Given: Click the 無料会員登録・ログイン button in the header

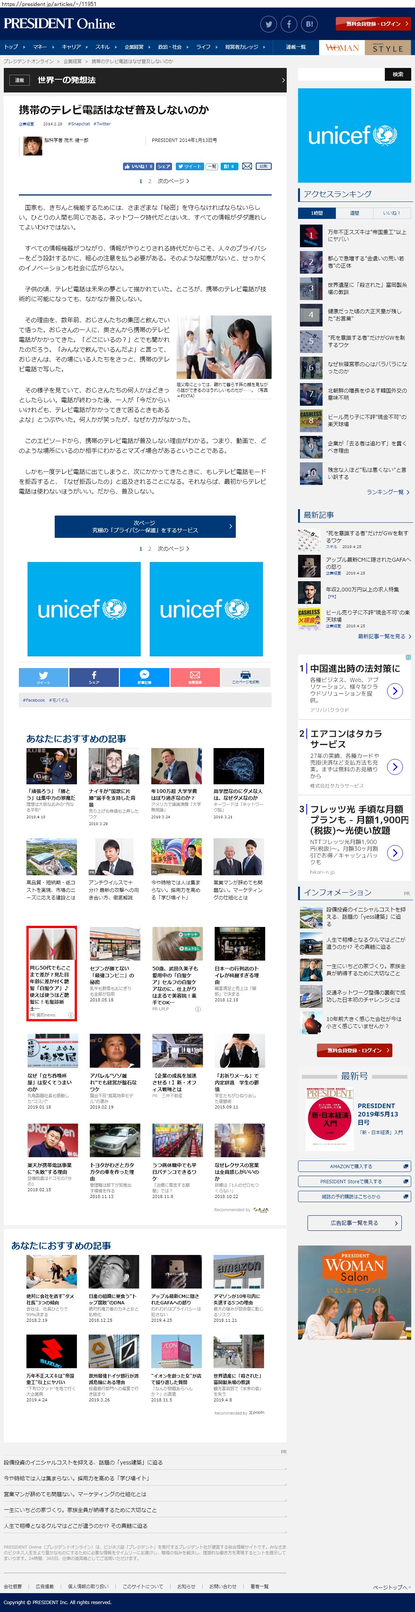Looking at the screenshot, I should 373,25.
